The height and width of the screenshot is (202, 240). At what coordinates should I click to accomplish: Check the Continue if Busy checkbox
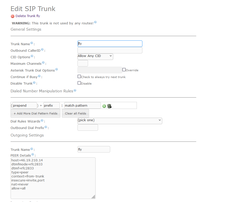(79, 77)
